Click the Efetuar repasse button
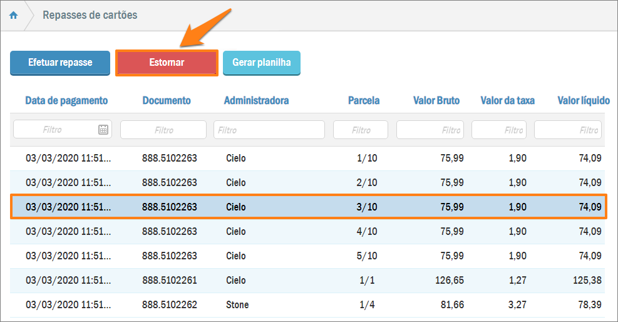The image size is (618, 322). click(x=60, y=63)
